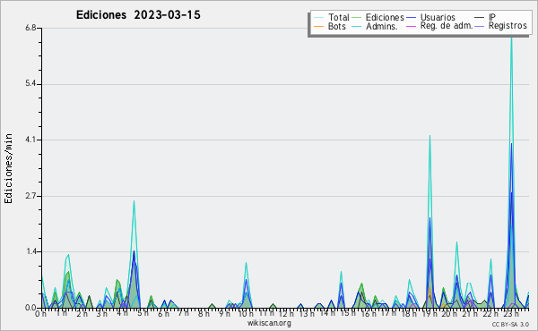The width and height of the screenshot is (538, 331).
Task: Click the orange Bots legend line swatch
Action: 318,26
